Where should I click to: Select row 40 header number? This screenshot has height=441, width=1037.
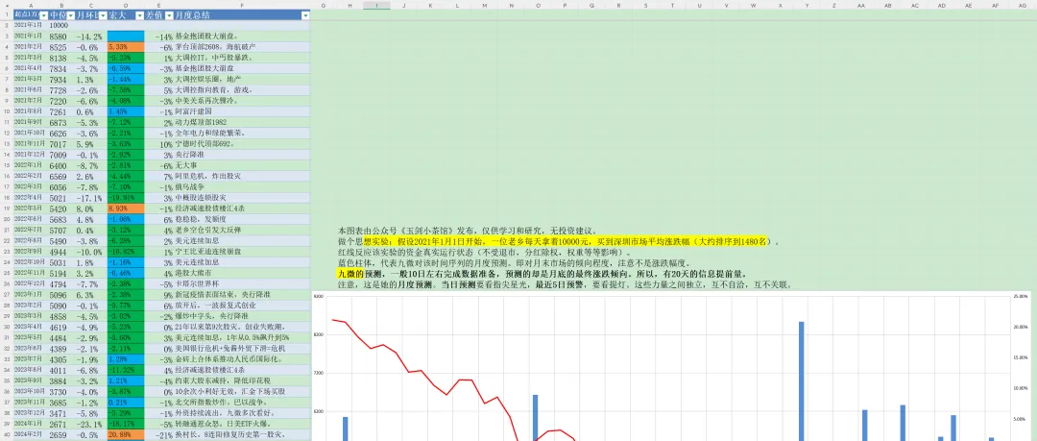pos(7,434)
